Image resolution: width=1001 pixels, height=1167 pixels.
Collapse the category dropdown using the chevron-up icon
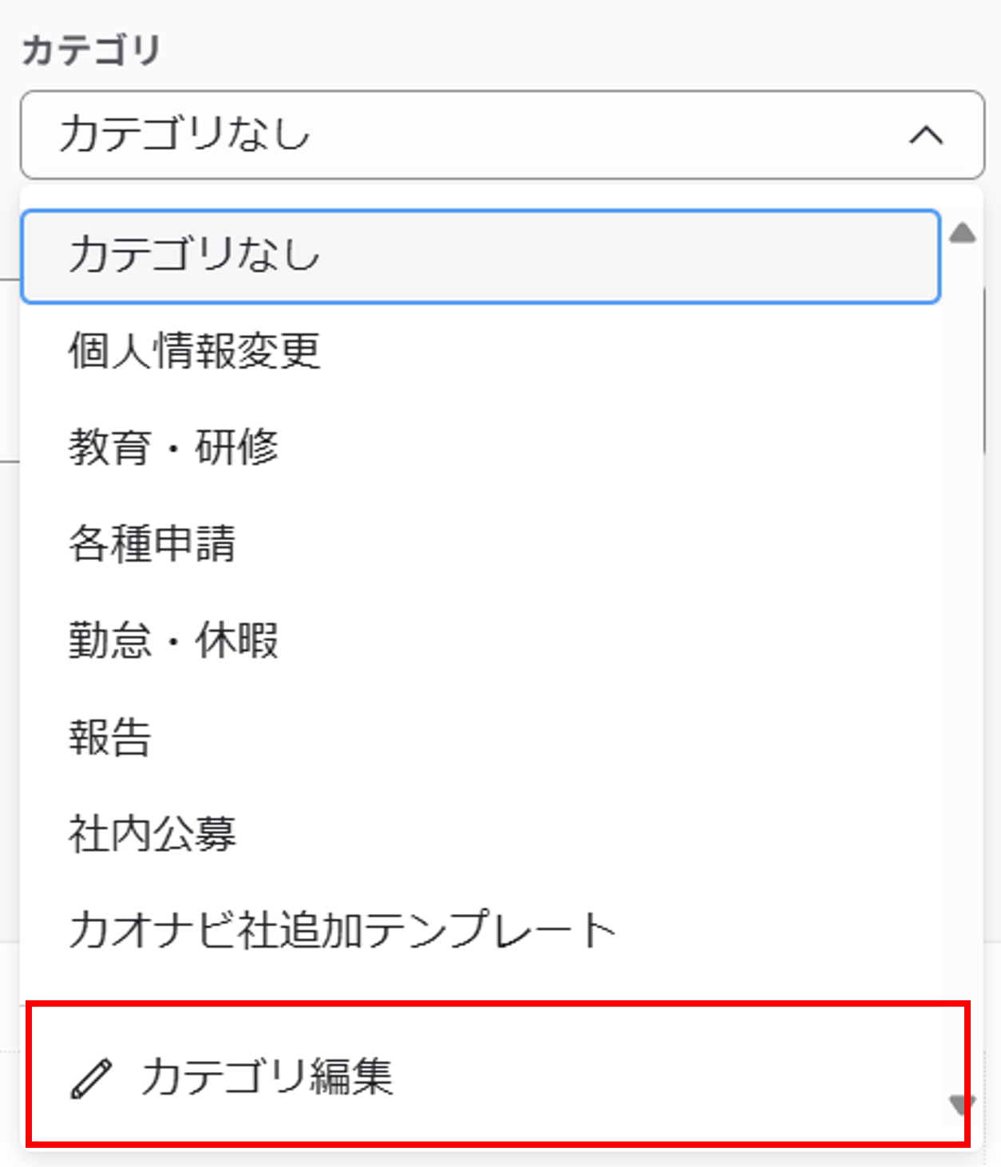point(926,135)
